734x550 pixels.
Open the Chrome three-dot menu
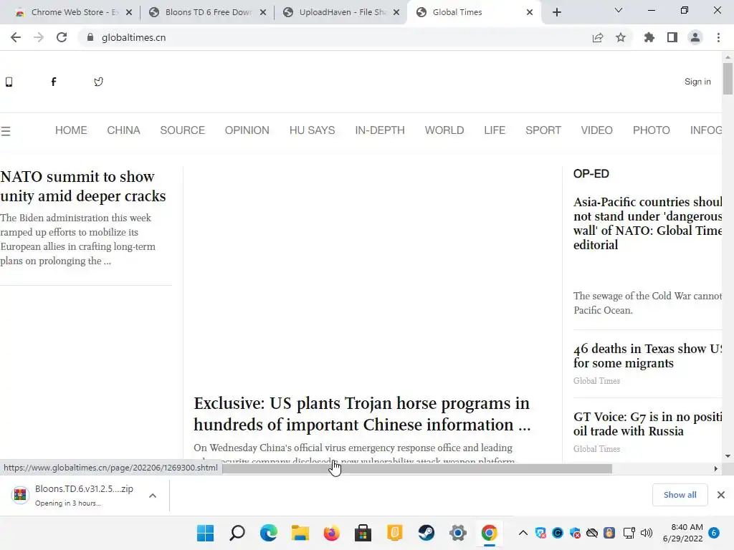point(718,37)
